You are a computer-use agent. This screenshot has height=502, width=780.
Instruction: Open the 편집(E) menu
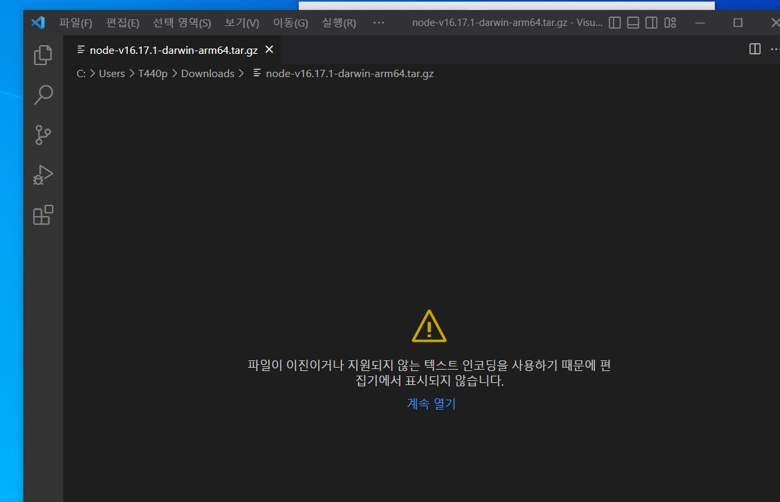pos(123,23)
